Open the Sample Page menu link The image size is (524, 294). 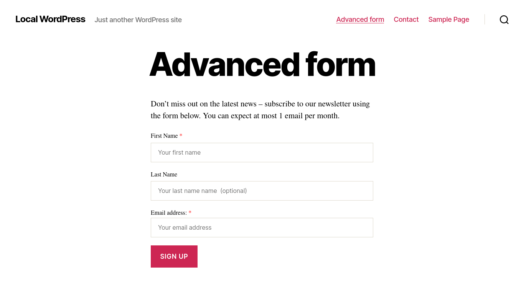click(x=448, y=20)
